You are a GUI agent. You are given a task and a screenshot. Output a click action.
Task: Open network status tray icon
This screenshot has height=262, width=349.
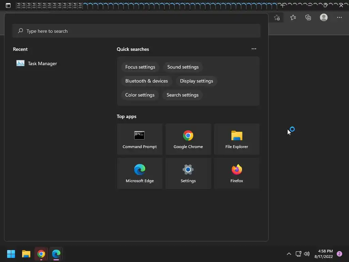298,254
